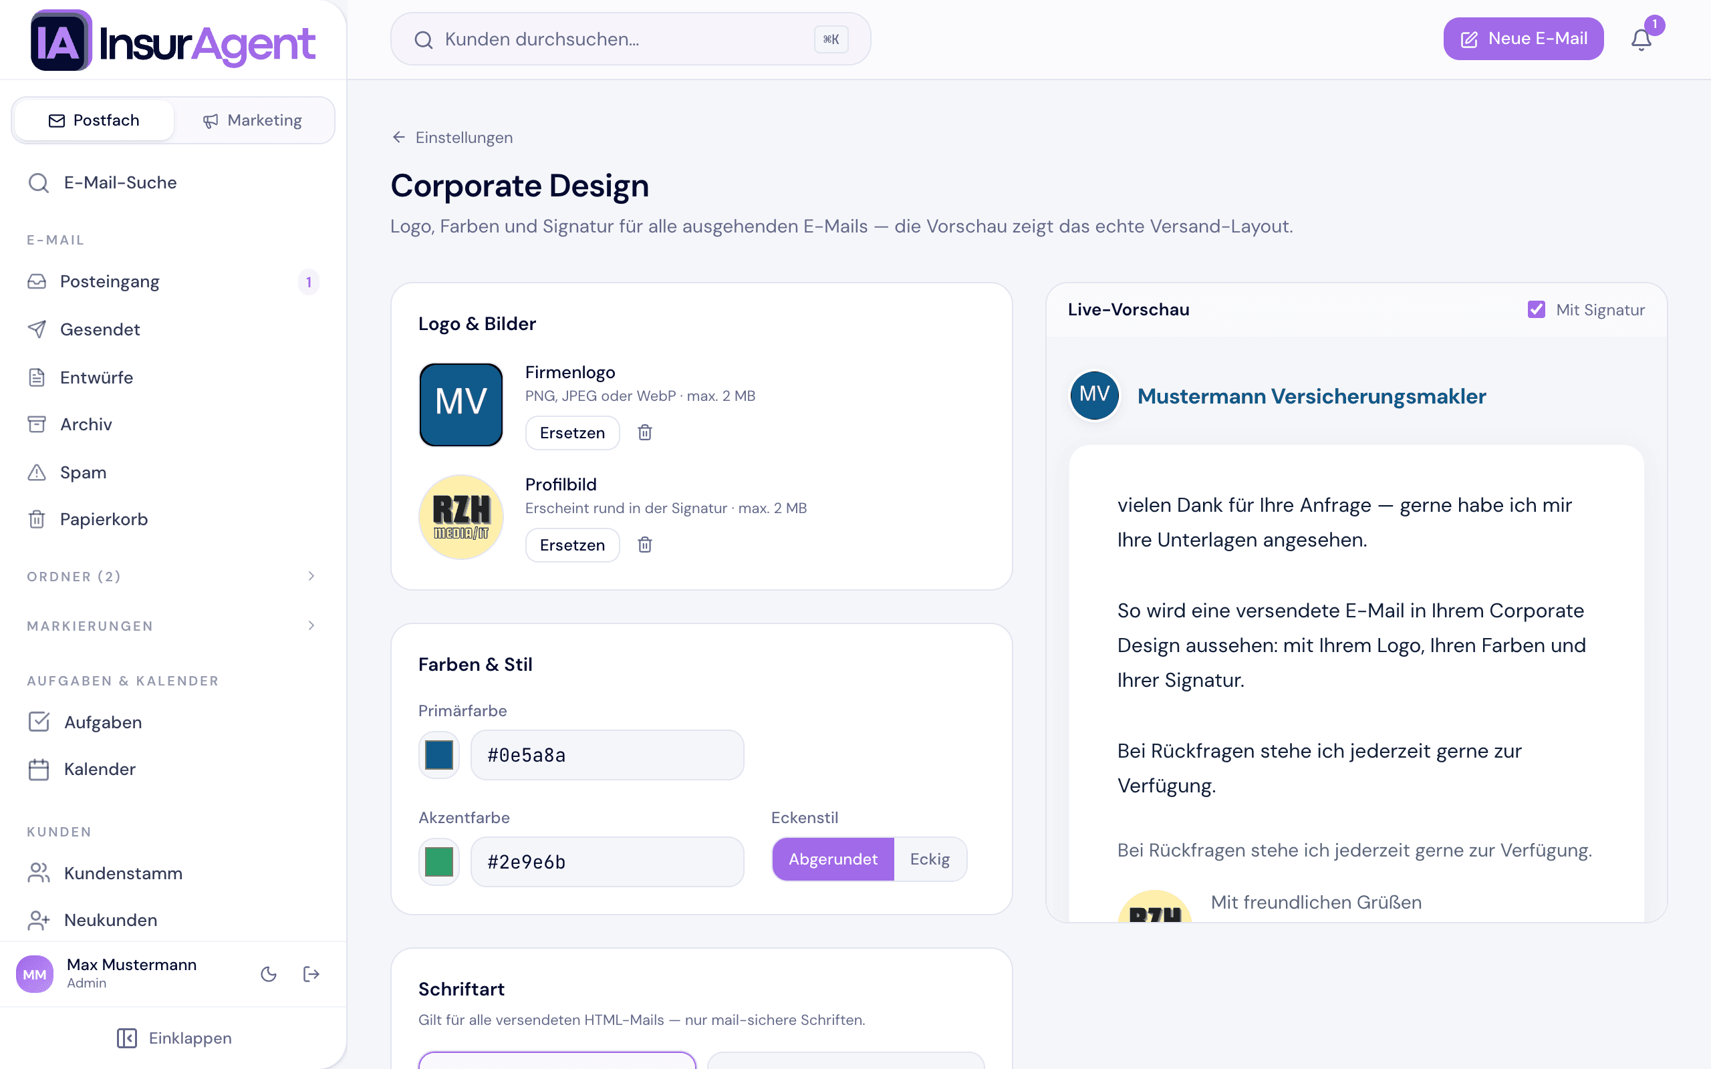Image resolution: width=1711 pixels, height=1069 pixels.
Task: Click the Kundenstamm people icon
Action: point(39,873)
